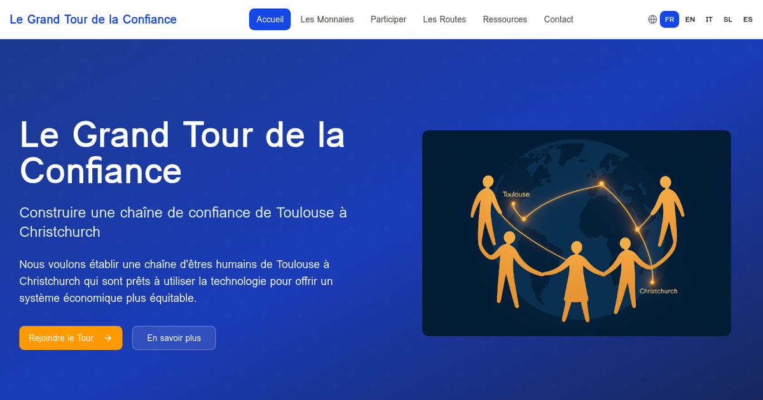Click the globe illustration with human chain

(x=576, y=233)
